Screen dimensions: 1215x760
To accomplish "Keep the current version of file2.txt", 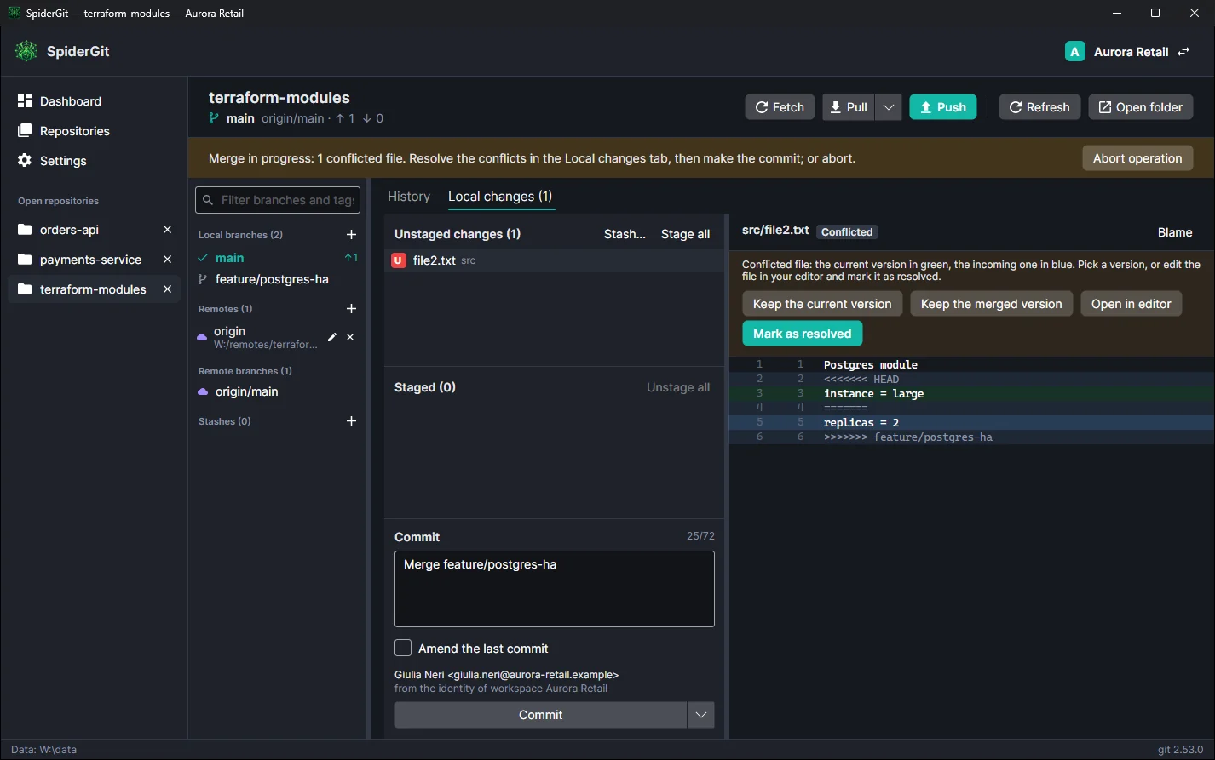I will pyautogui.click(x=822, y=304).
